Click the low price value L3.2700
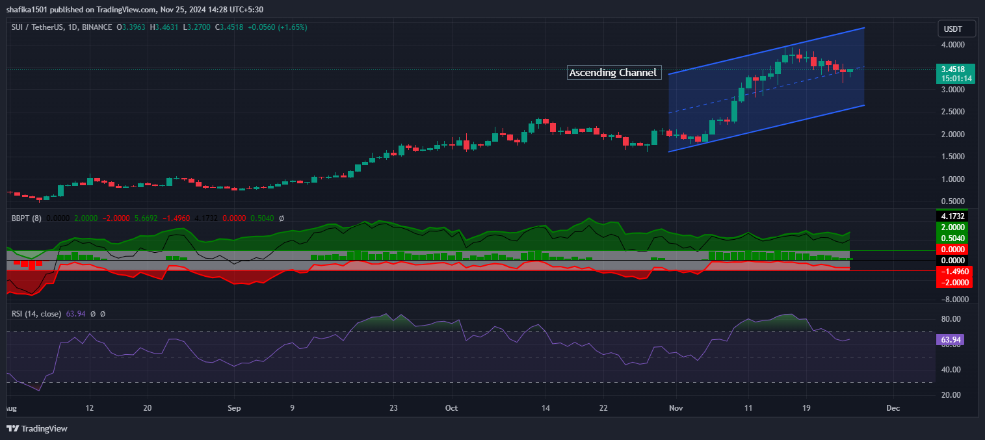This screenshot has height=440, width=985. click(x=196, y=27)
